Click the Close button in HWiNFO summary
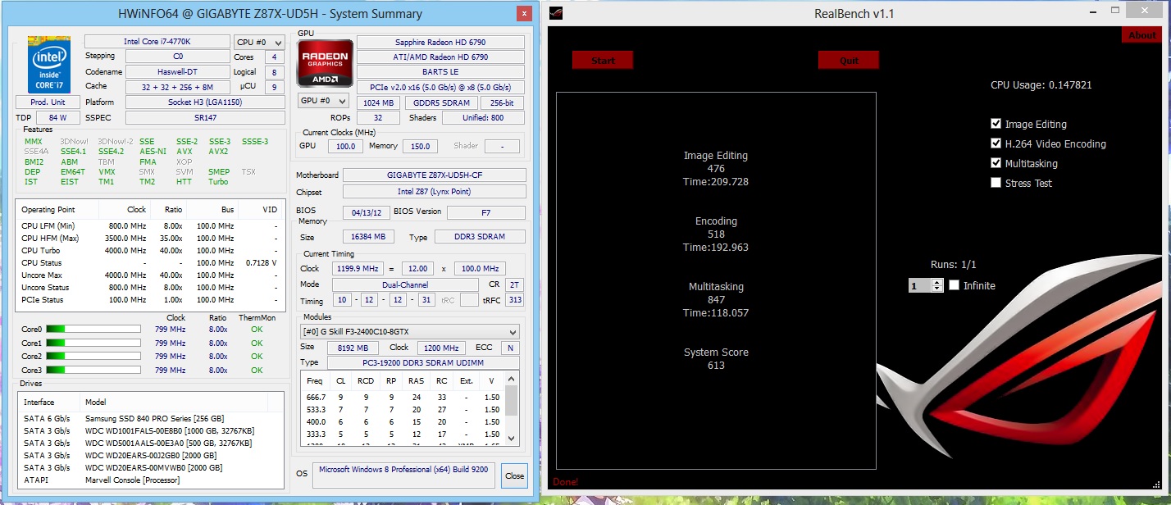Screen dimensions: 1171x505 pyautogui.click(x=514, y=475)
